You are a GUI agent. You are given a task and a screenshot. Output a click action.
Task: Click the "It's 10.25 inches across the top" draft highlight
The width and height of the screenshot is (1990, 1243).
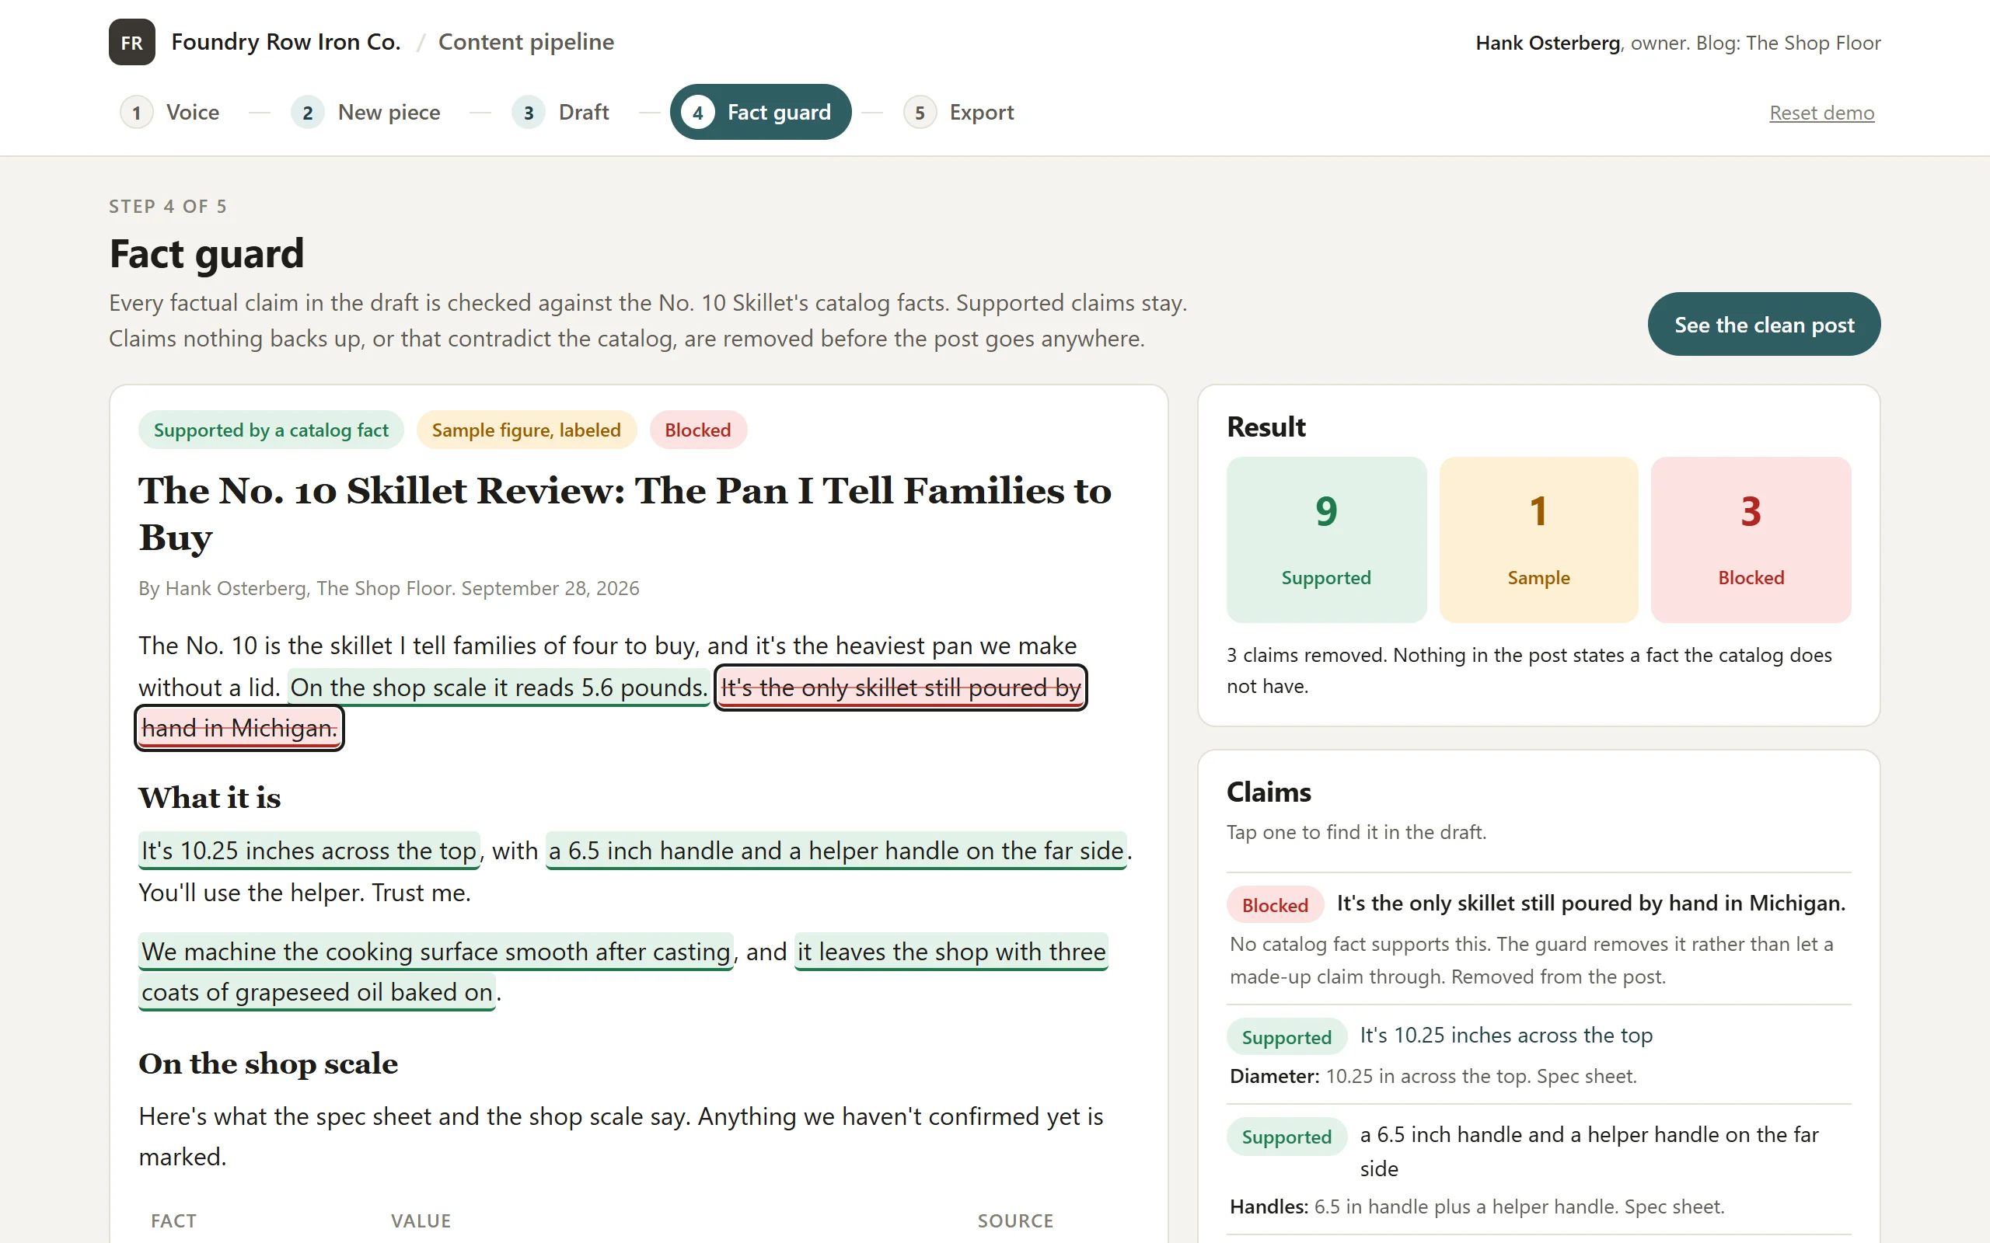coord(309,850)
